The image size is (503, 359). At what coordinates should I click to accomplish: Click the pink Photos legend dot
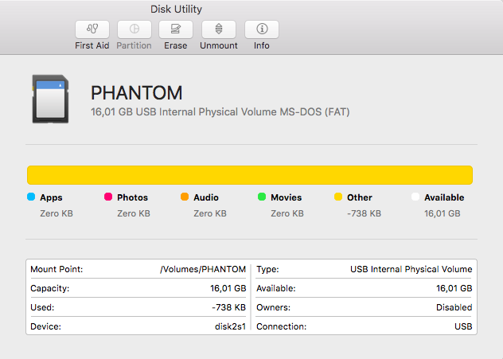coord(108,197)
